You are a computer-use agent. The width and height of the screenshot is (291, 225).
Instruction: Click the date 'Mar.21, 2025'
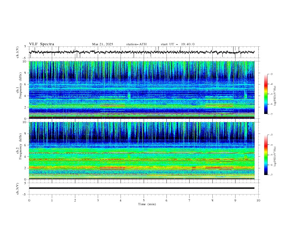click(x=103, y=44)
